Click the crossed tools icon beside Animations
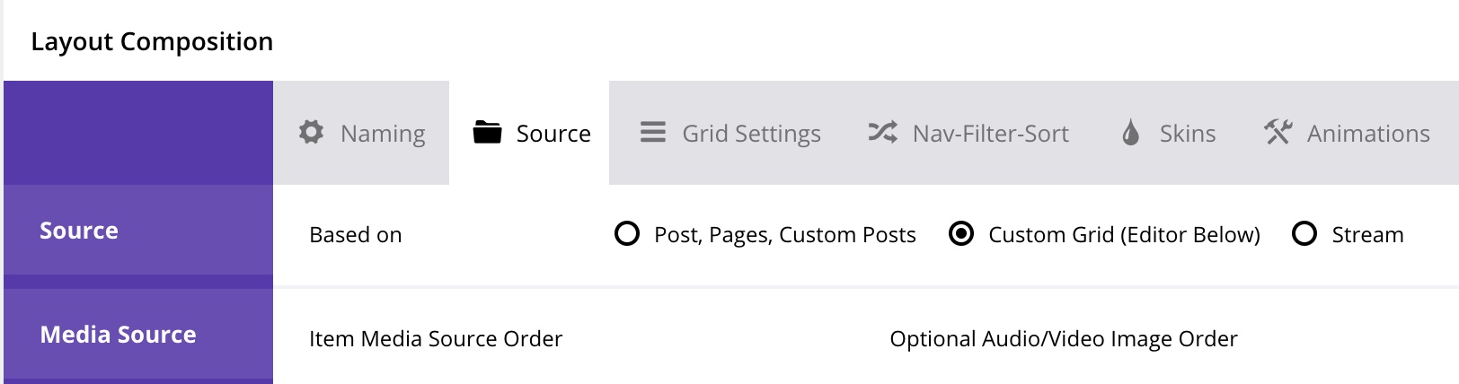This screenshot has width=1459, height=384. [x=1278, y=133]
